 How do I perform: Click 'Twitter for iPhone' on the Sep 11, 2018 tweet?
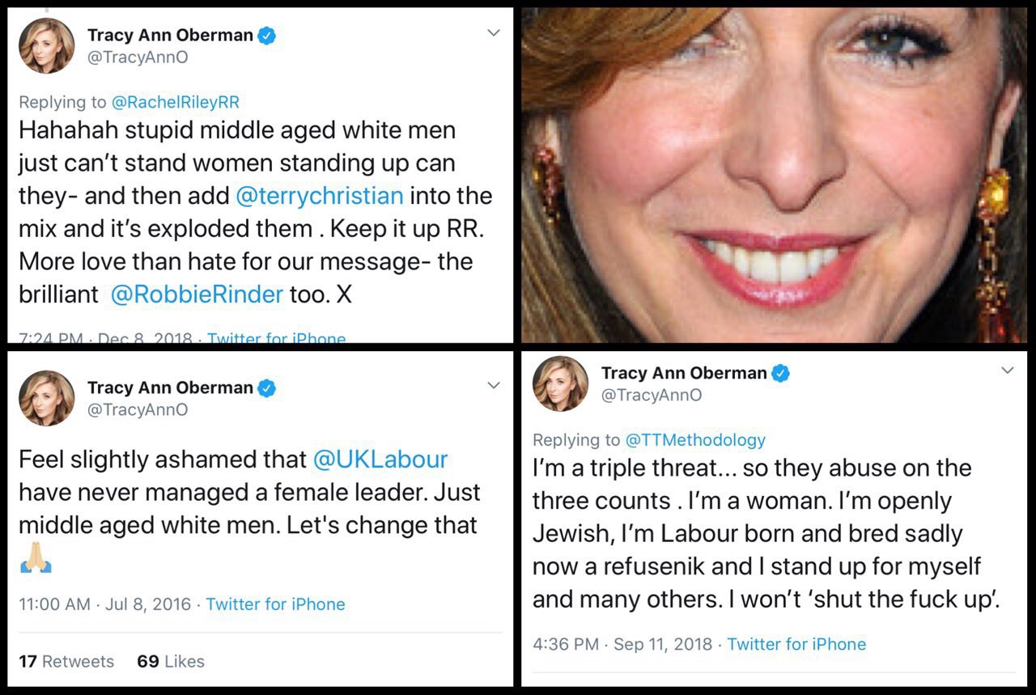(x=796, y=644)
